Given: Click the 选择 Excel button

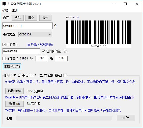Looking at the screenshot, I should 14,91.
